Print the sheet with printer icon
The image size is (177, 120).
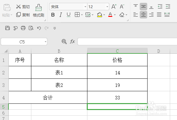[23, 28]
